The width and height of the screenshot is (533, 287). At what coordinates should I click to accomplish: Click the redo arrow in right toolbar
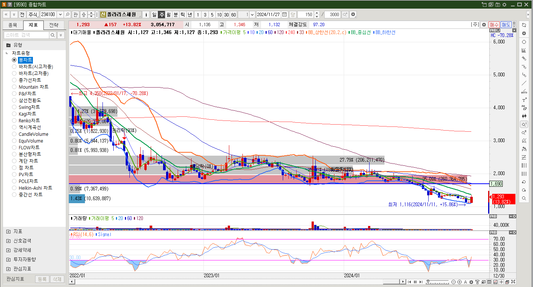[524, 190]
